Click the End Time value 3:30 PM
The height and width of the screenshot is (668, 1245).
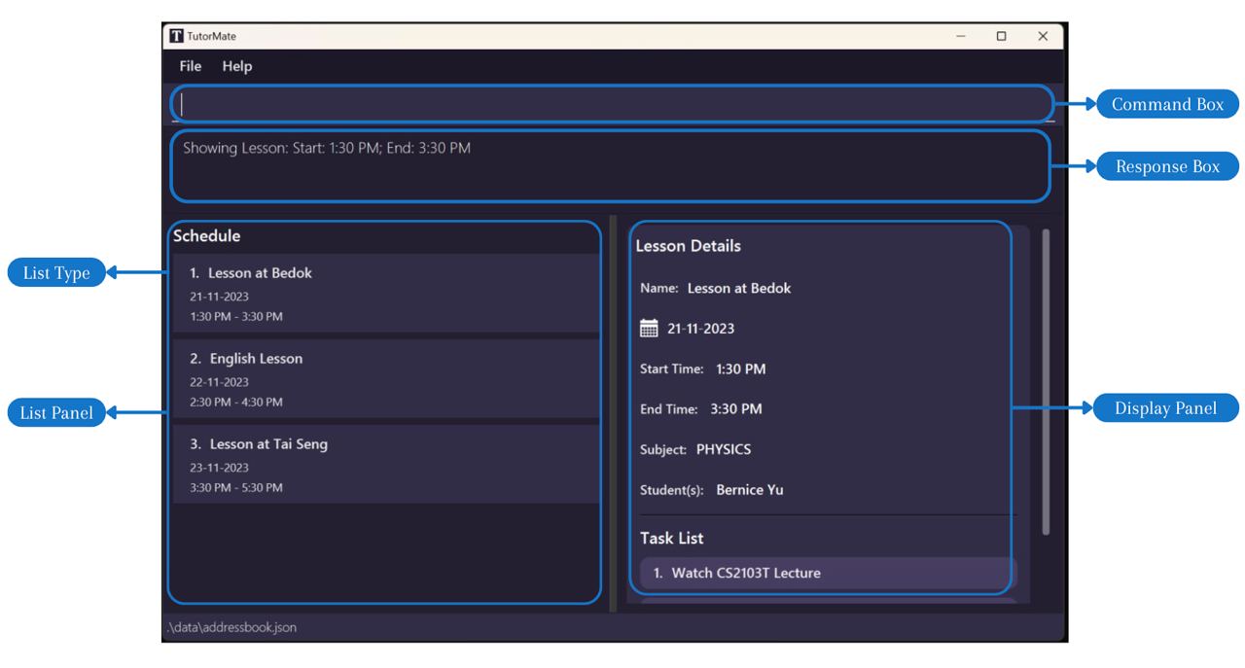[x=736, y=409]
